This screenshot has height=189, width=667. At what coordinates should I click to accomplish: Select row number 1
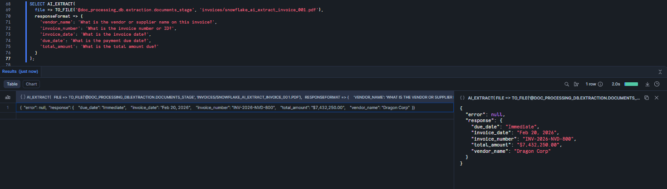pos(8,108)
